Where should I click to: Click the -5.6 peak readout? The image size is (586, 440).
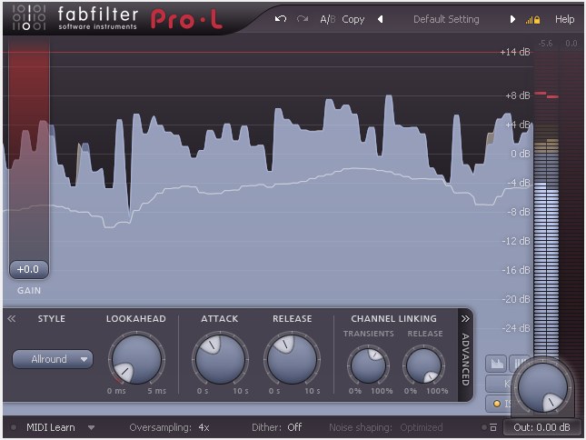click(545, 44)
